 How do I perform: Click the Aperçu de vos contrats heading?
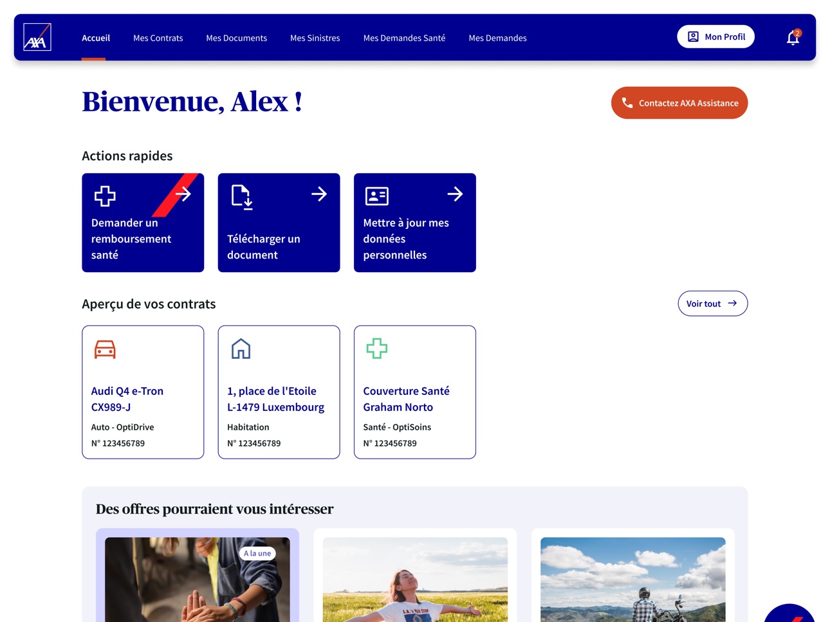(149, 304)
